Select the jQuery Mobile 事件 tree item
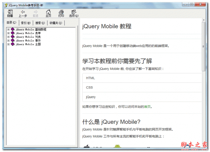210x152 pixels. (x=28, y=41)
